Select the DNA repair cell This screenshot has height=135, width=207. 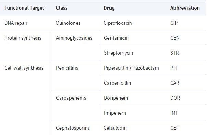(x=16, y=23)
